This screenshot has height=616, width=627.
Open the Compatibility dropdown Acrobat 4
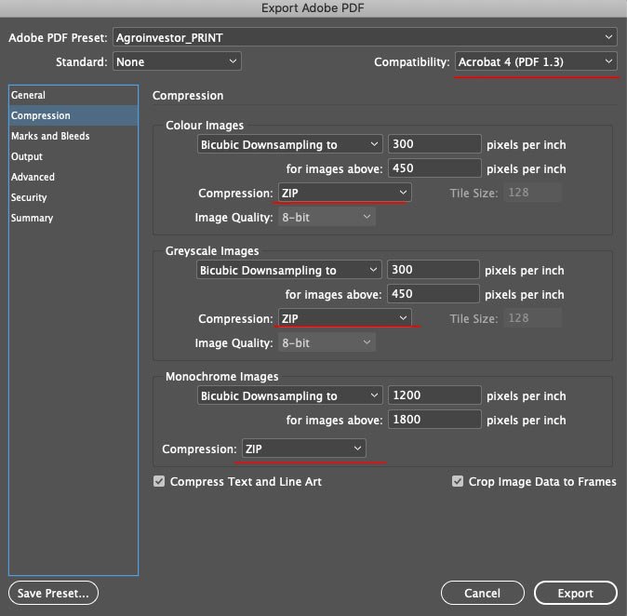pos(536,61)
